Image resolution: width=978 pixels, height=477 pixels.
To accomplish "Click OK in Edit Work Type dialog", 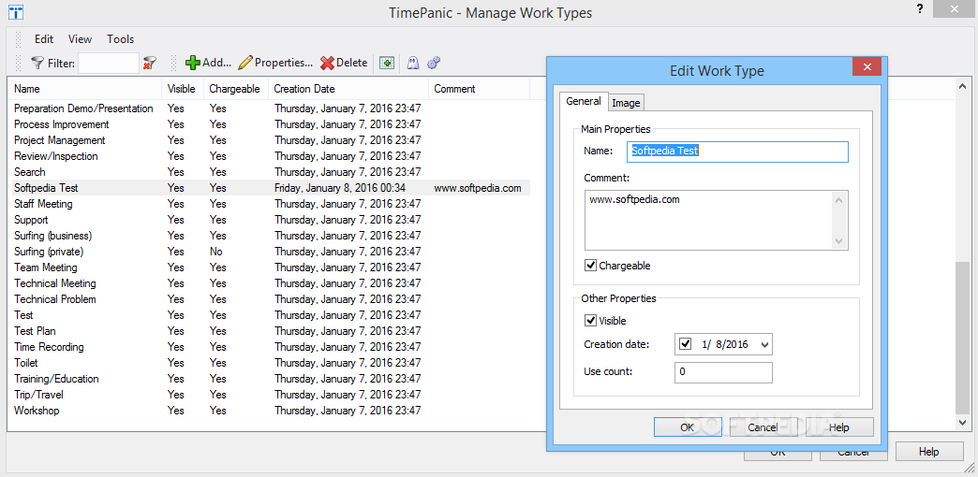I will (688, 427).
